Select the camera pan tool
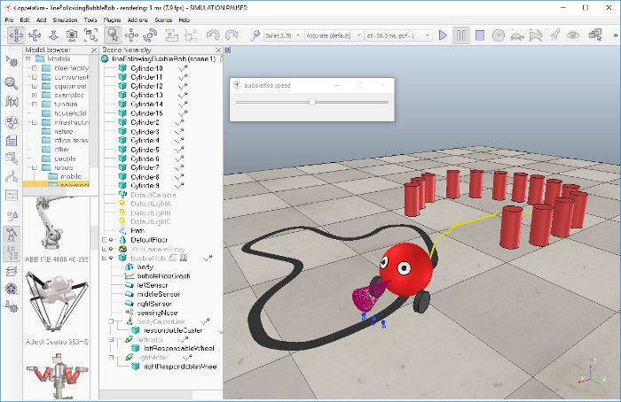621x402 pixels. click(16, 35)
